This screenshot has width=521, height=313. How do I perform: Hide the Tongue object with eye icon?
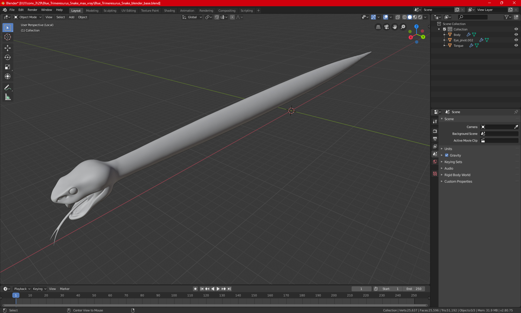(516, 45)
